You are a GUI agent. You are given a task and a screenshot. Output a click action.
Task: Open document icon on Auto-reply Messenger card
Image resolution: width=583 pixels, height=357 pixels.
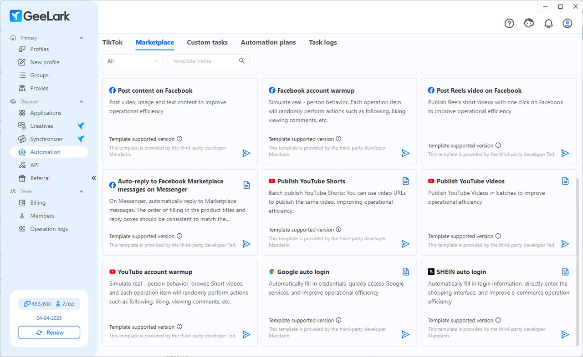pyautogui.click(x=246, y=185)
